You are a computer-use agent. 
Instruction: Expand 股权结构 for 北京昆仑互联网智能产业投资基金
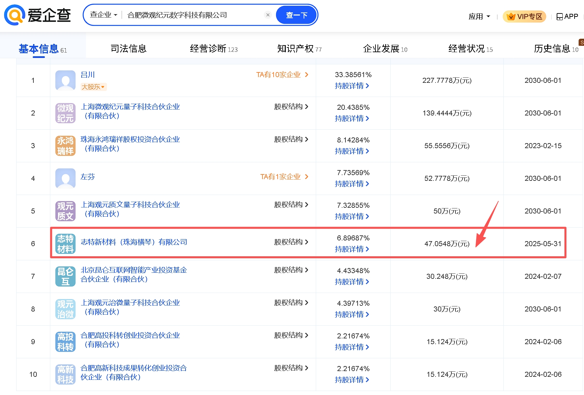[291, 270]
